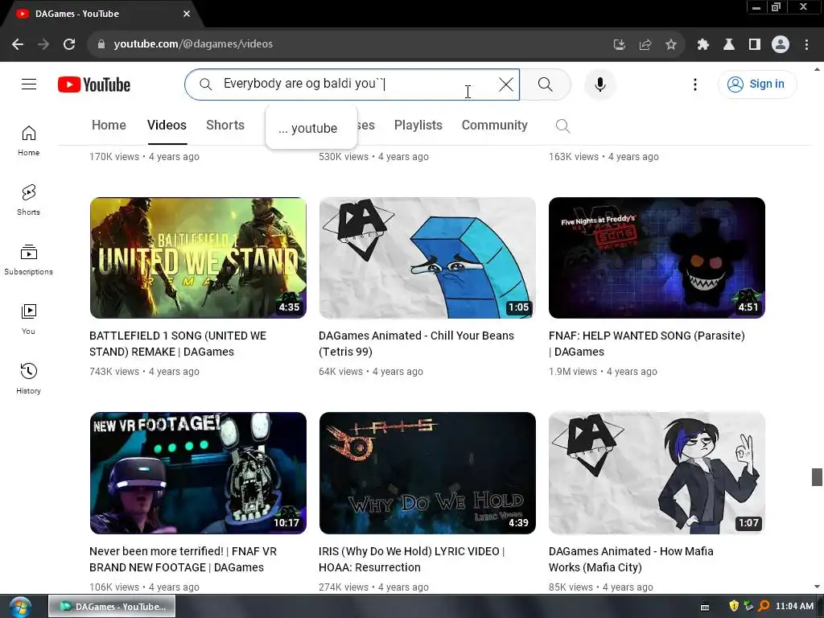The width and height of the screenshot is (824, 618).
Task: Click the share page icon
Action: point(645,45)
